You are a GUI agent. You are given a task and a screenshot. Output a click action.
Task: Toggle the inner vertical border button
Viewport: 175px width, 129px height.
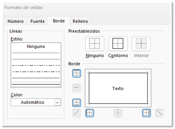[118, 113]
